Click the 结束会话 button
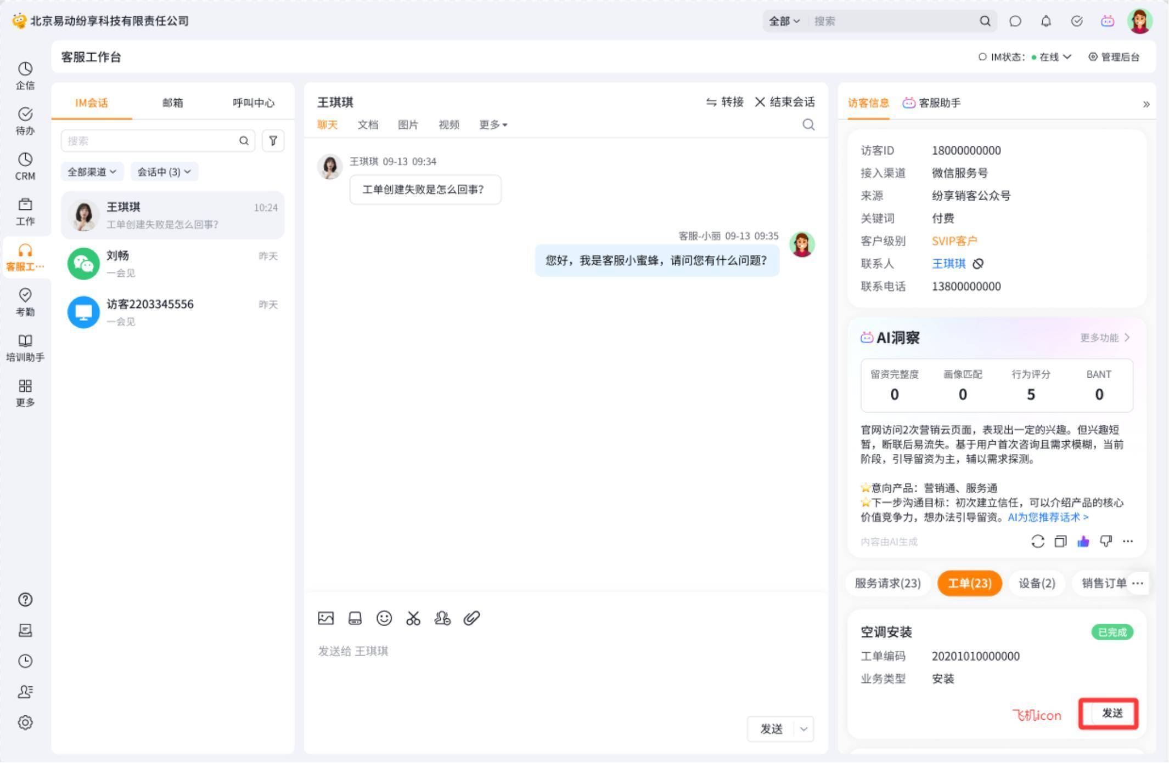This screenshot has width=1169, height=763. 785,102
